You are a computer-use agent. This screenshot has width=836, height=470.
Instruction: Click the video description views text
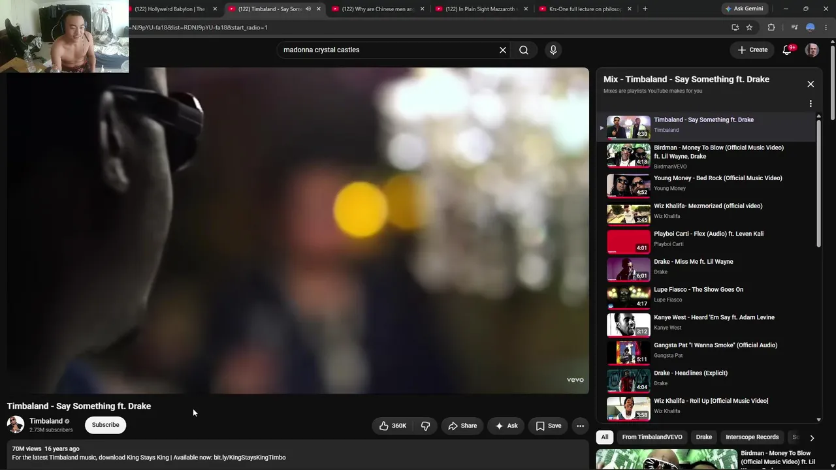point(27,449)
